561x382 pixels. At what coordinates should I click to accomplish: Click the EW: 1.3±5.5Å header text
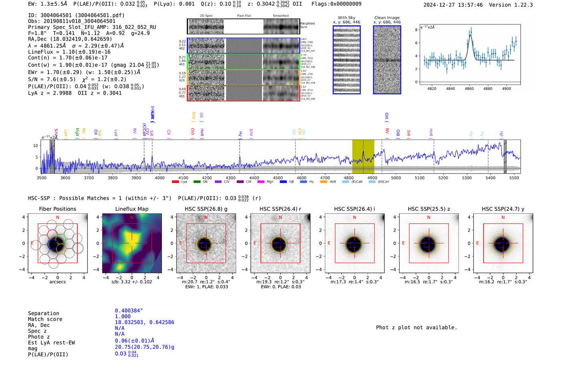pos(48,4)
